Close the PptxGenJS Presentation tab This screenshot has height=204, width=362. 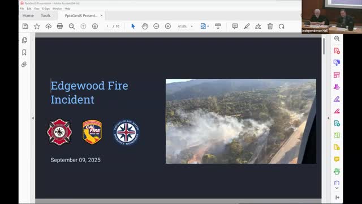click(101, 15)
